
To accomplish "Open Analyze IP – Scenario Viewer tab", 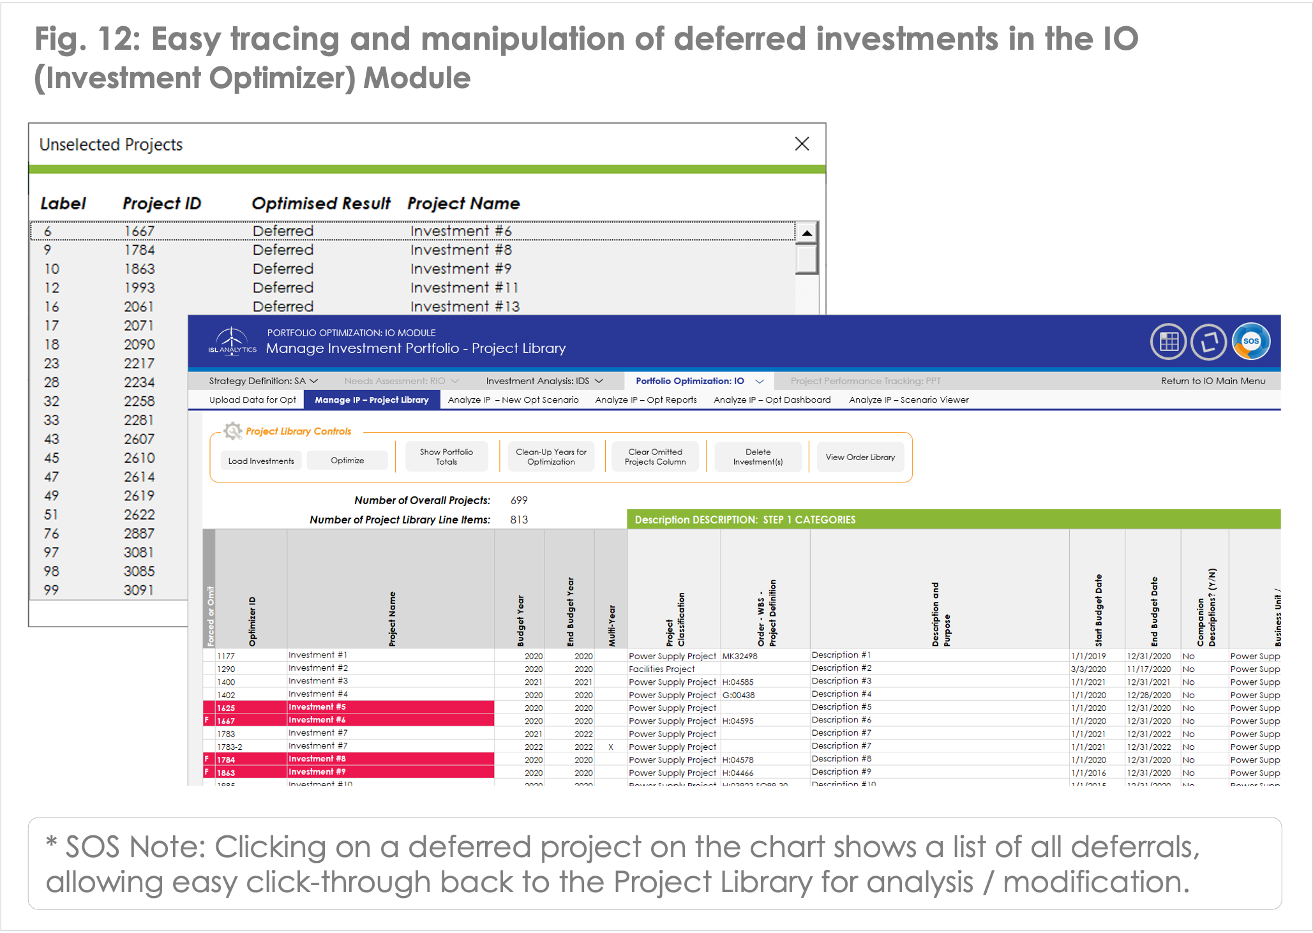I will tap(908, 400).
